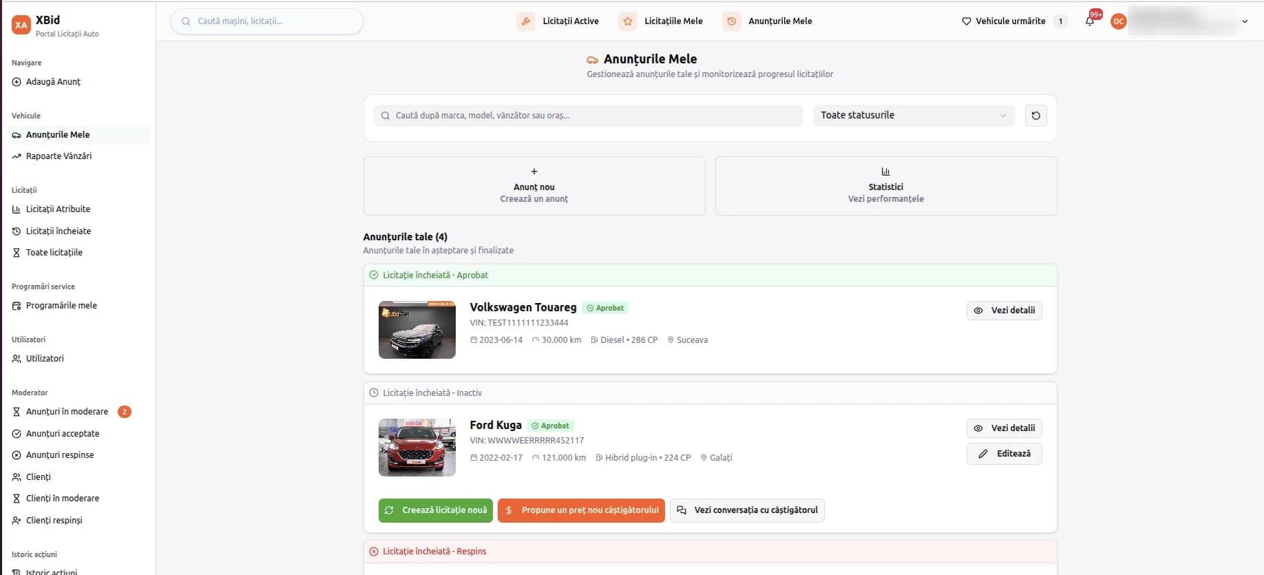Click the calendar icon beside Programările mele
The width and height of the screenshot is (1264, 575).
point(17,306)
